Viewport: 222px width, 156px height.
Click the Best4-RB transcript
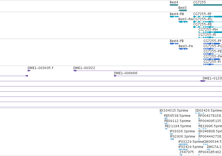174,17
